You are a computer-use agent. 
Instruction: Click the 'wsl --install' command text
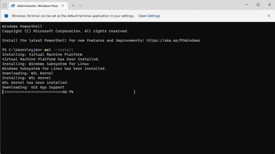point(59,50)
